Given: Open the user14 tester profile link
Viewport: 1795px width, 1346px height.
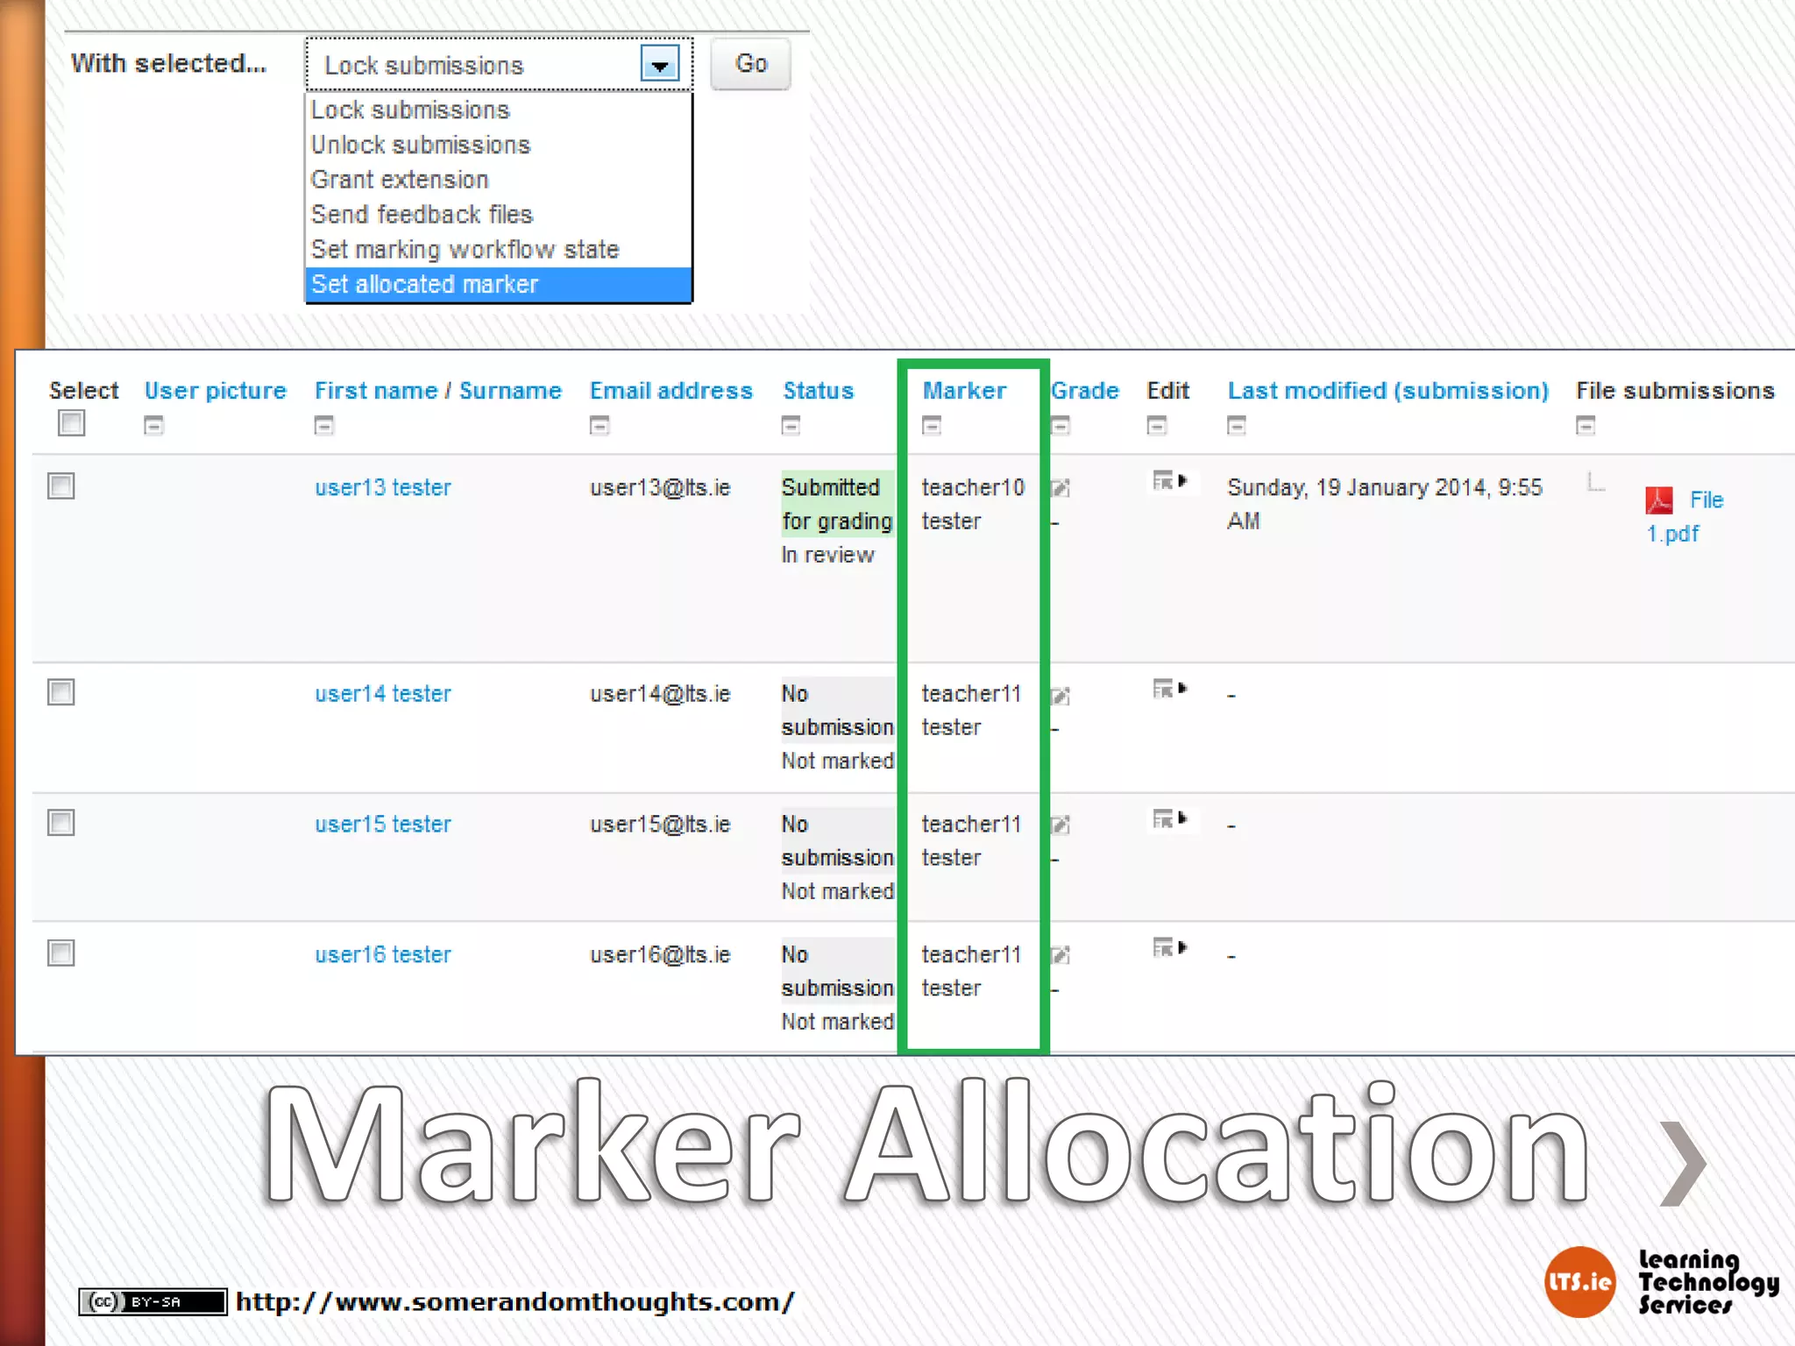Looking at the screenshot, I should coord(383,694).
